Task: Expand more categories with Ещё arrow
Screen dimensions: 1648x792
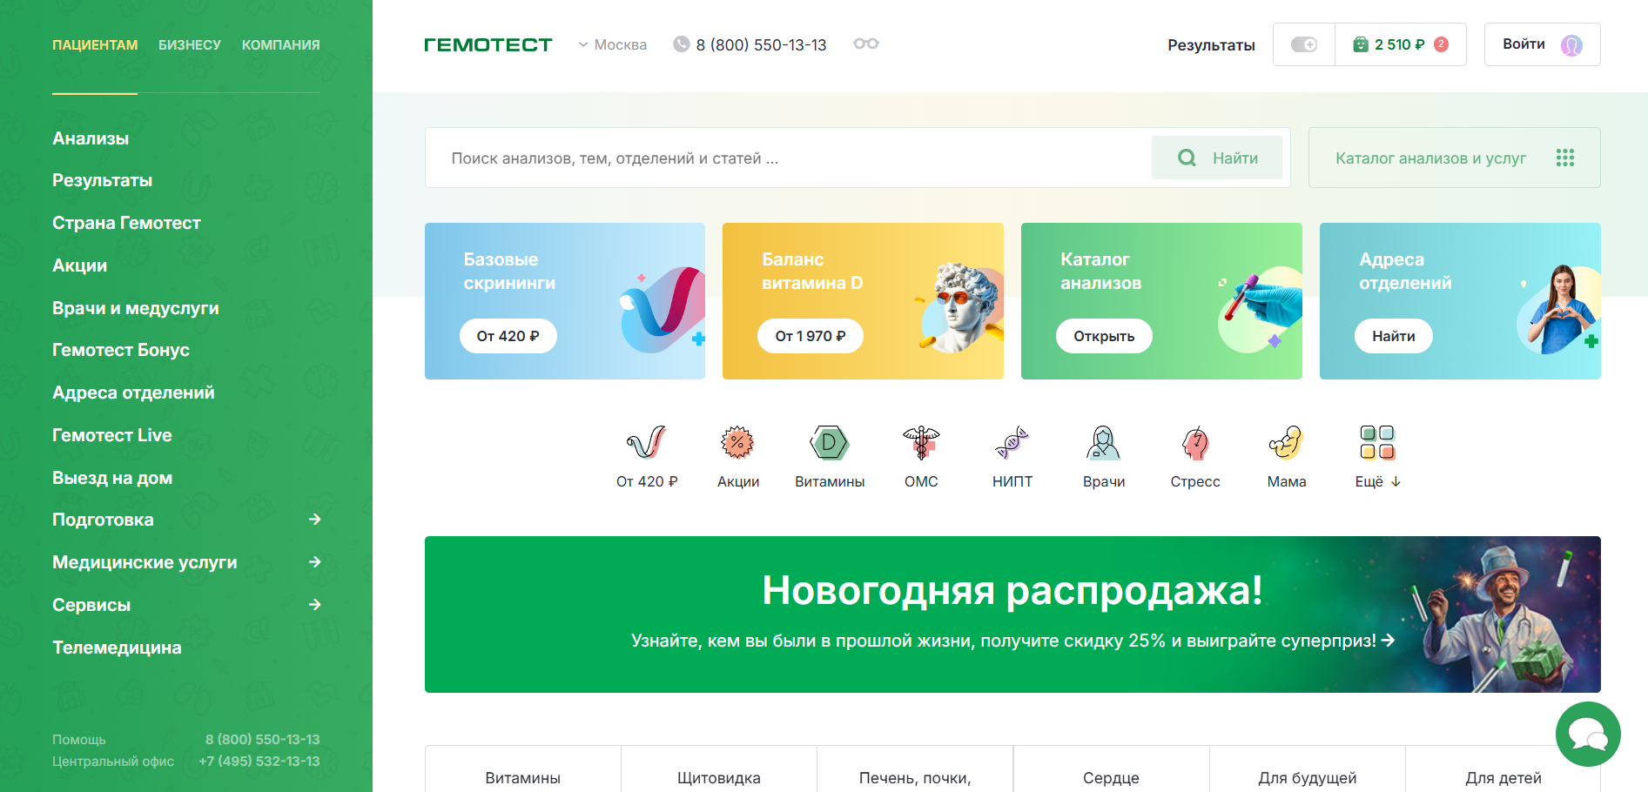Action: 1396,481
